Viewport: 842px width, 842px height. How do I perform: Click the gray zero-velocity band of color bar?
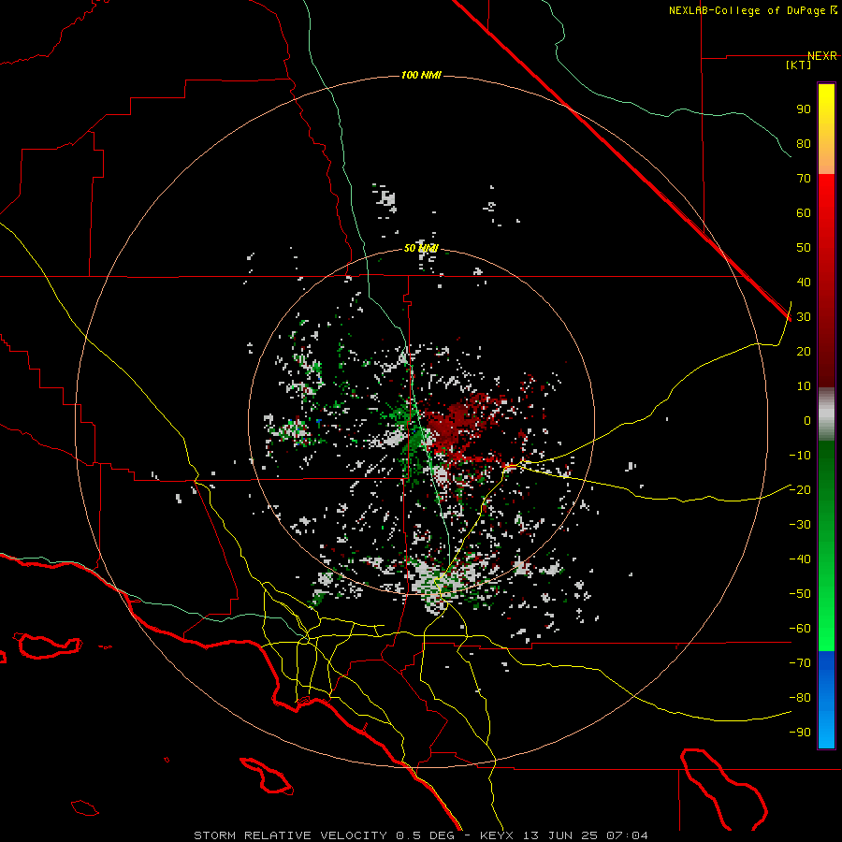826,414
